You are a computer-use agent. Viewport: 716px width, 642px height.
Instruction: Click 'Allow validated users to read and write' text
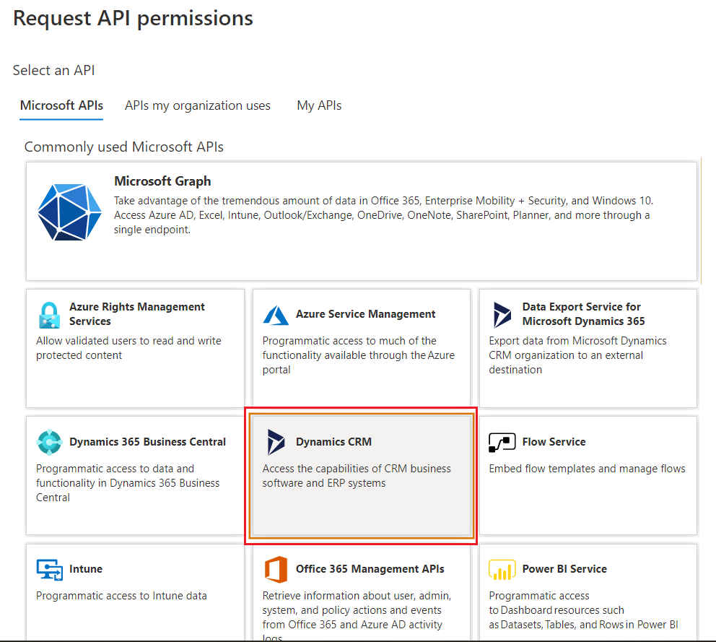128,348
